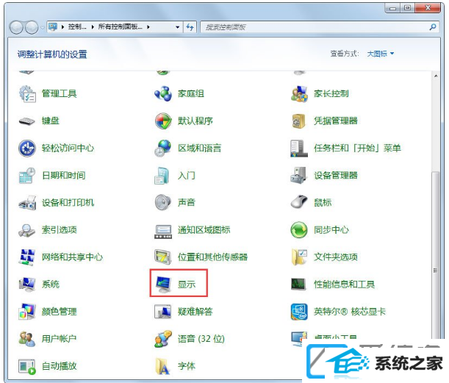Open the 管理工具 icon
The width and height of the screenshot is (449, 383).
click(x=27, y=93)
